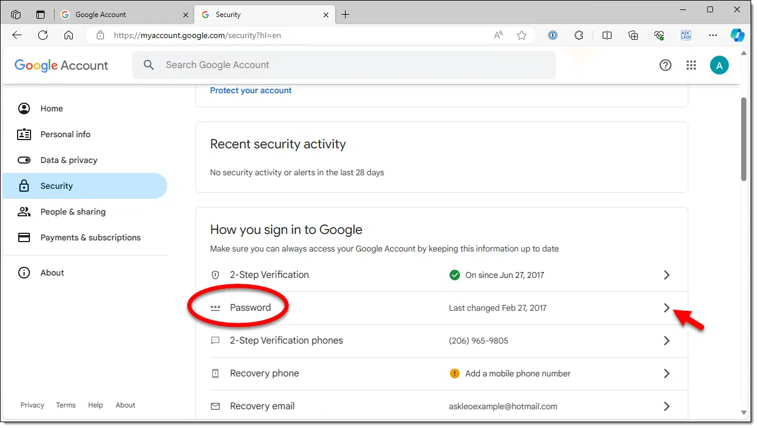
Task: Click 'Last changed Feb 27, 2017' text
Action: [x=498, y=308]
